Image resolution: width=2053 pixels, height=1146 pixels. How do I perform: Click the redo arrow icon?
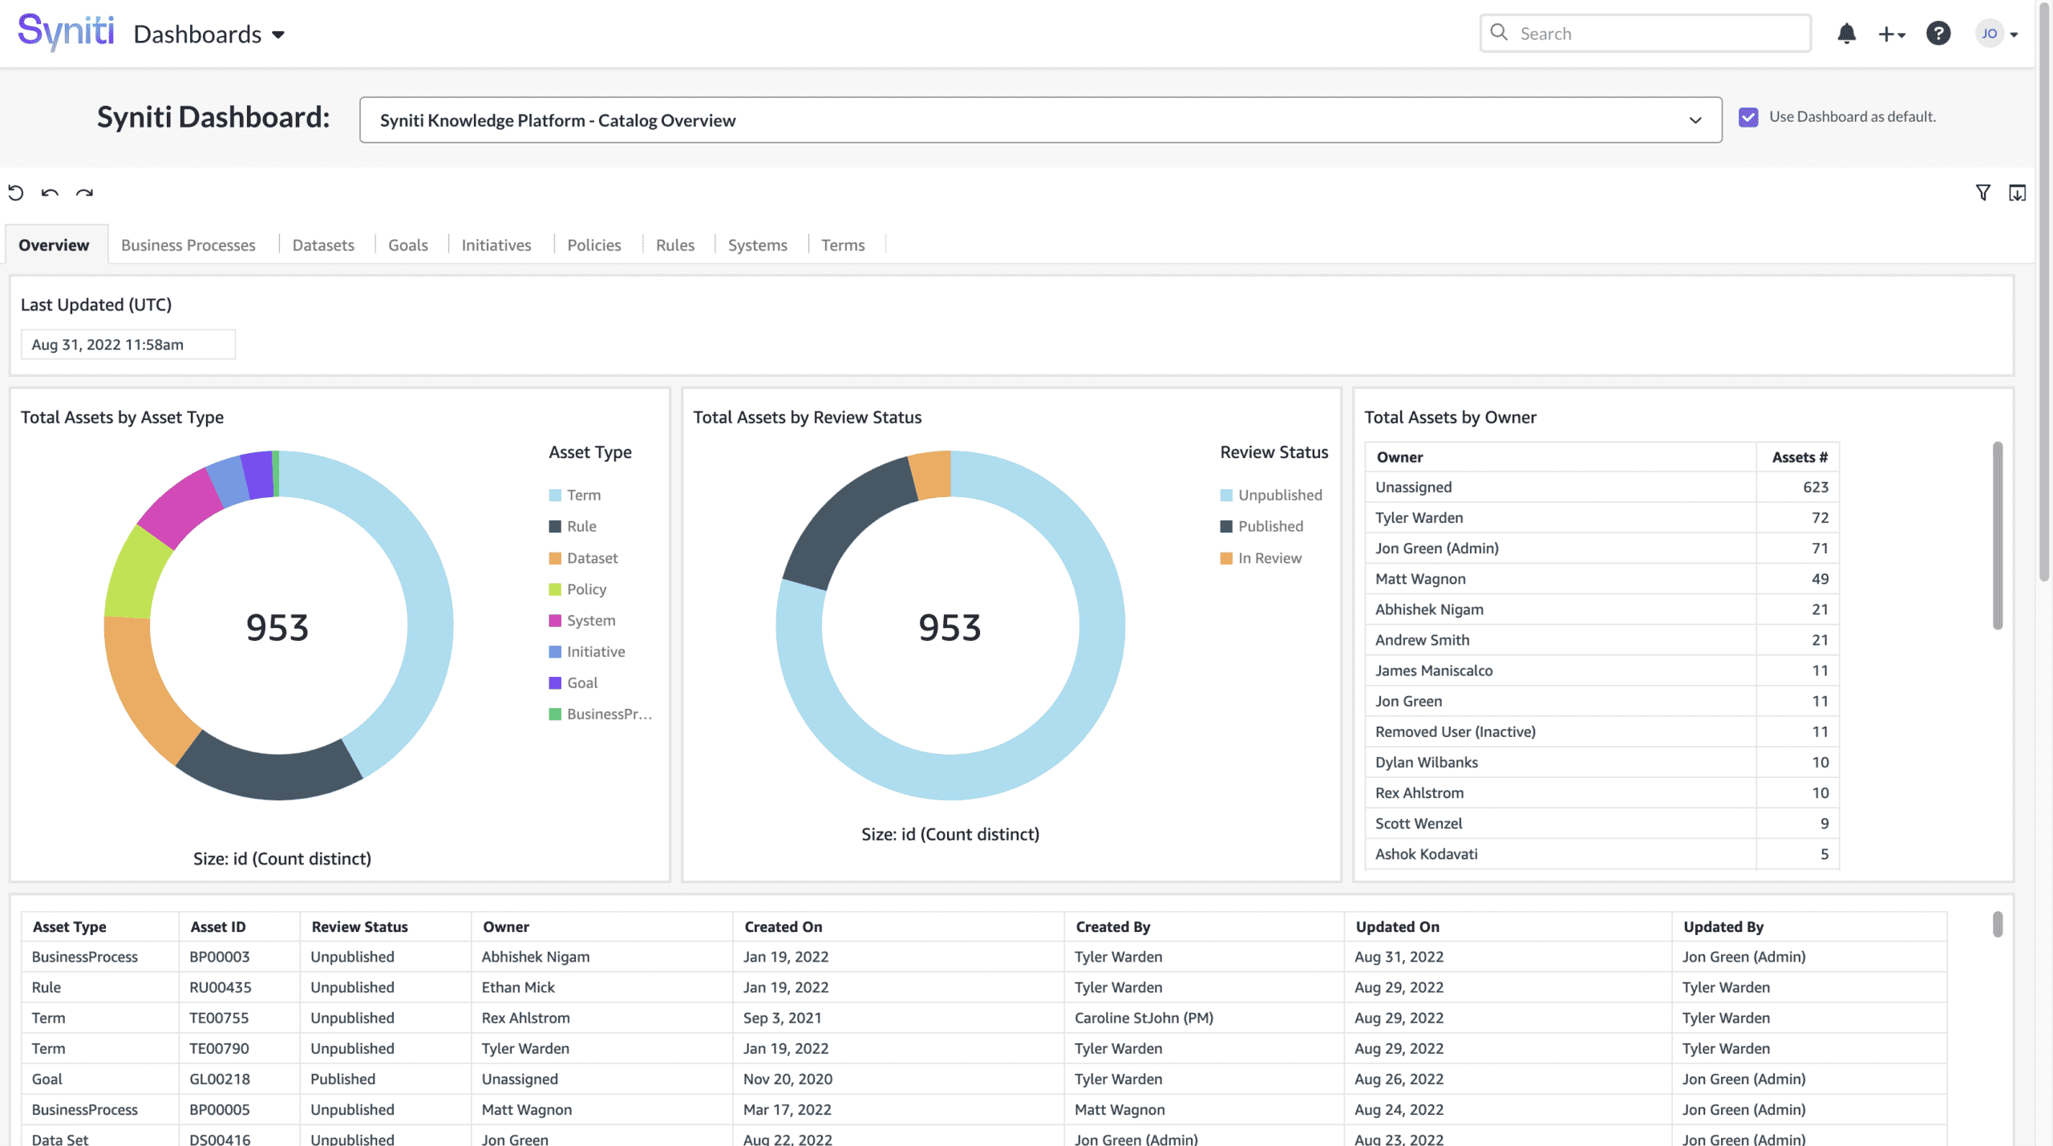pyautogui.click(x=84, y=192)
